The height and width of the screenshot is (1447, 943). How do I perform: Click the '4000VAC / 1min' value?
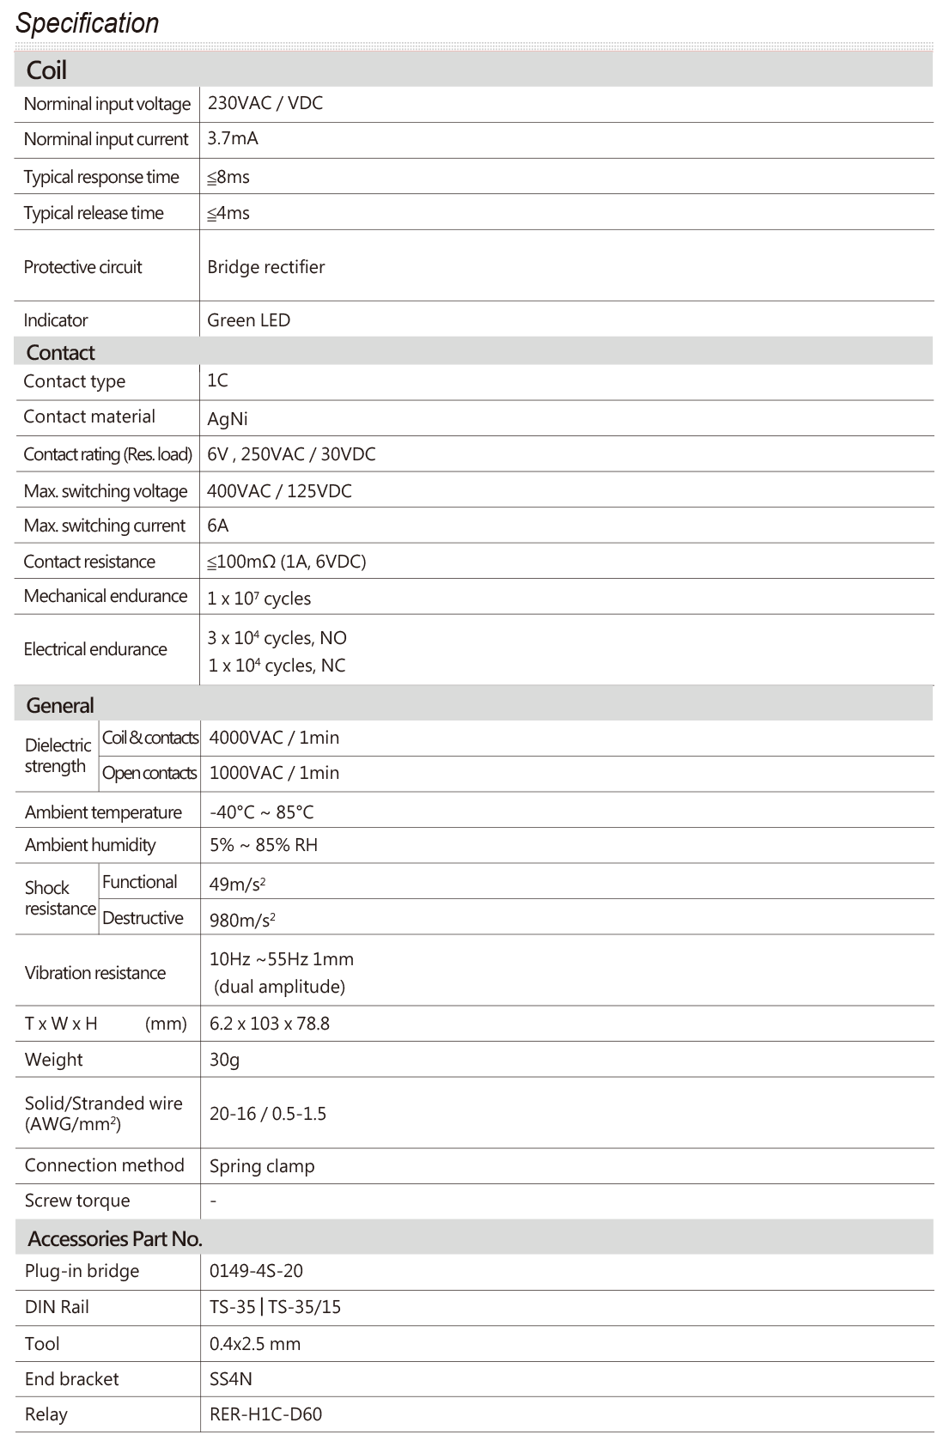tap(274, 738)
